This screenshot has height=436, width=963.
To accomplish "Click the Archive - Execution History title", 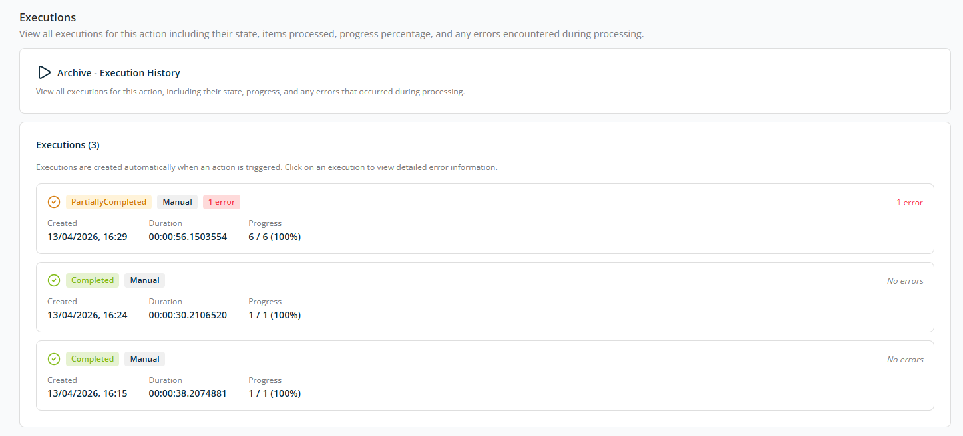I will 118,73.
